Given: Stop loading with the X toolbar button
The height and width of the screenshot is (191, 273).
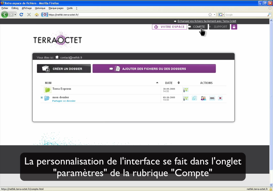Looking at the screenshot, I should tap(29, 15).
